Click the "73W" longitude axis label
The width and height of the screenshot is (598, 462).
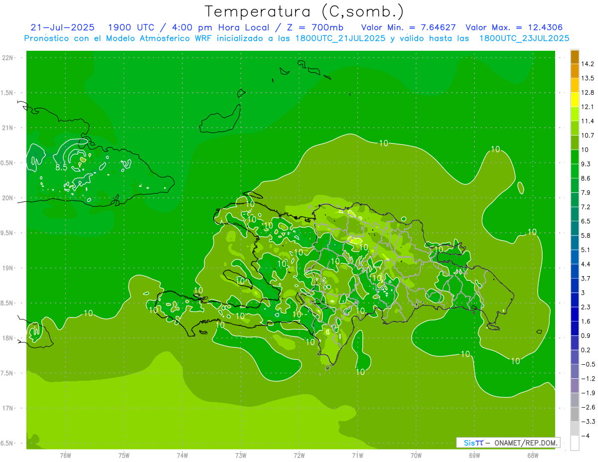click(241, 456)
